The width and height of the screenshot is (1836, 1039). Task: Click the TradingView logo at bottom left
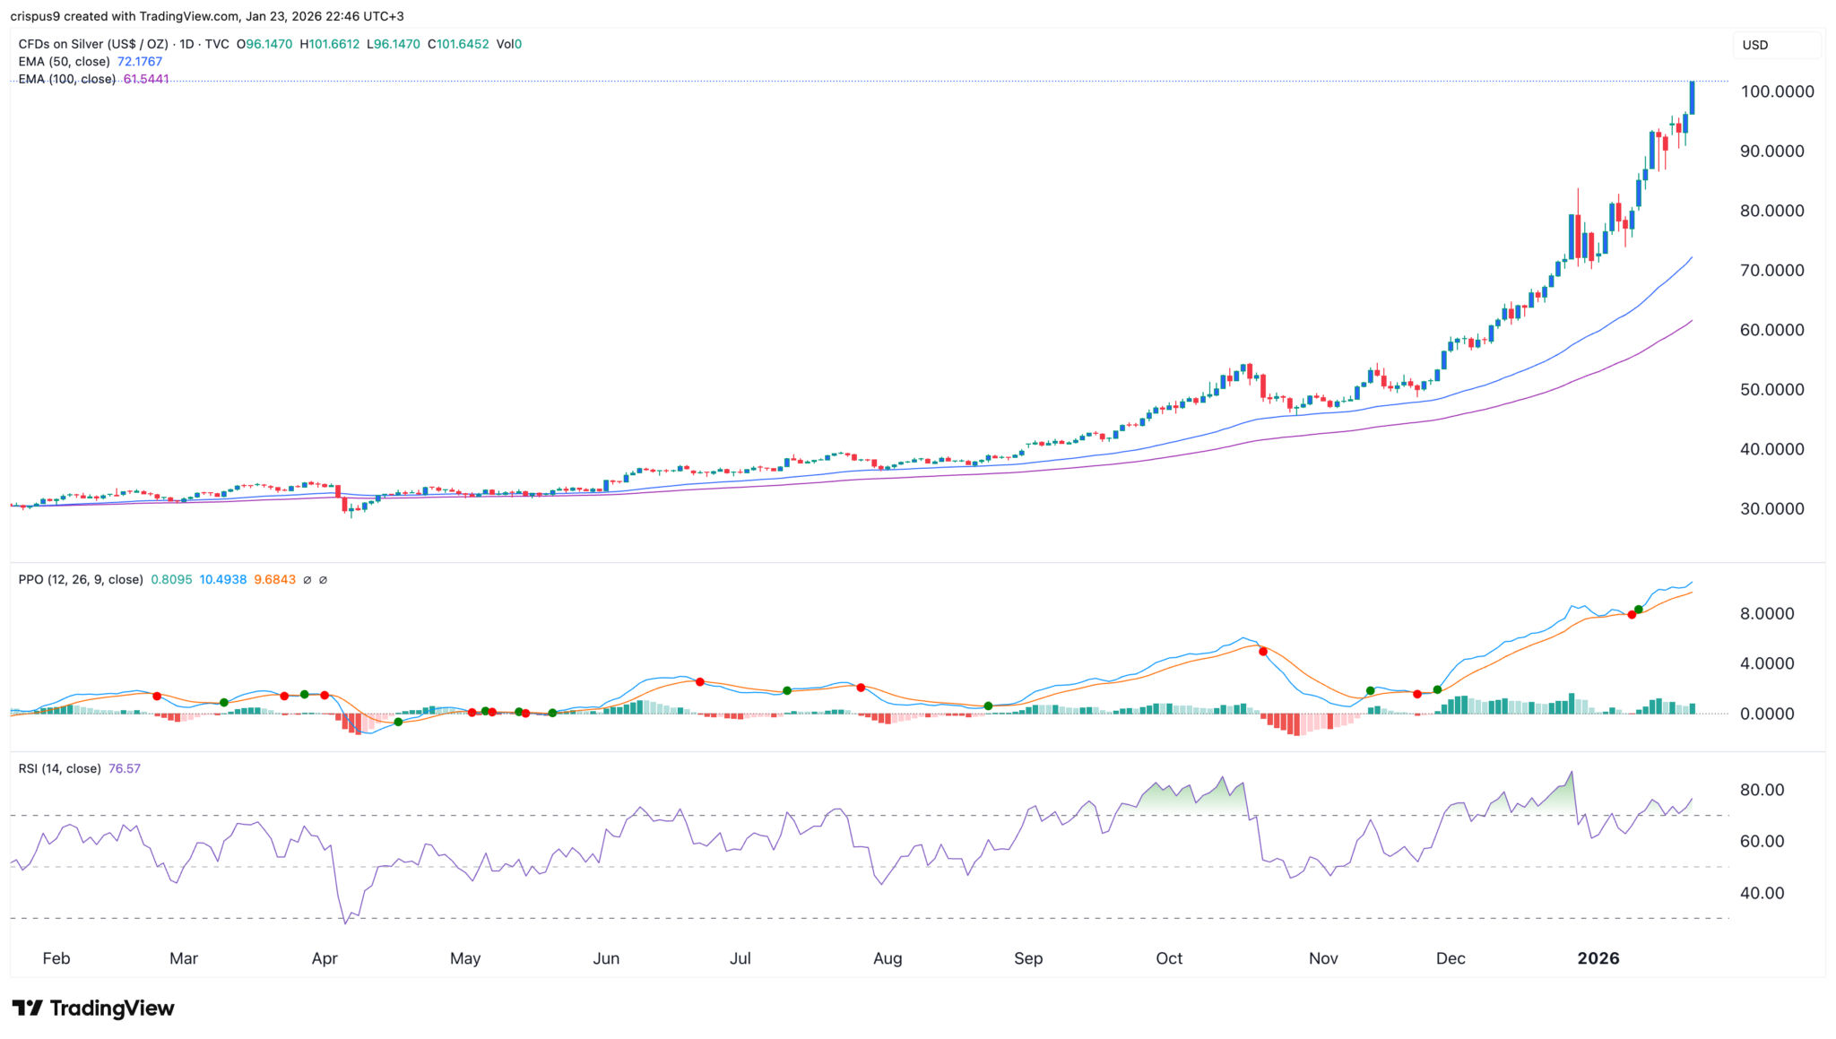[x=93, y=1008]
